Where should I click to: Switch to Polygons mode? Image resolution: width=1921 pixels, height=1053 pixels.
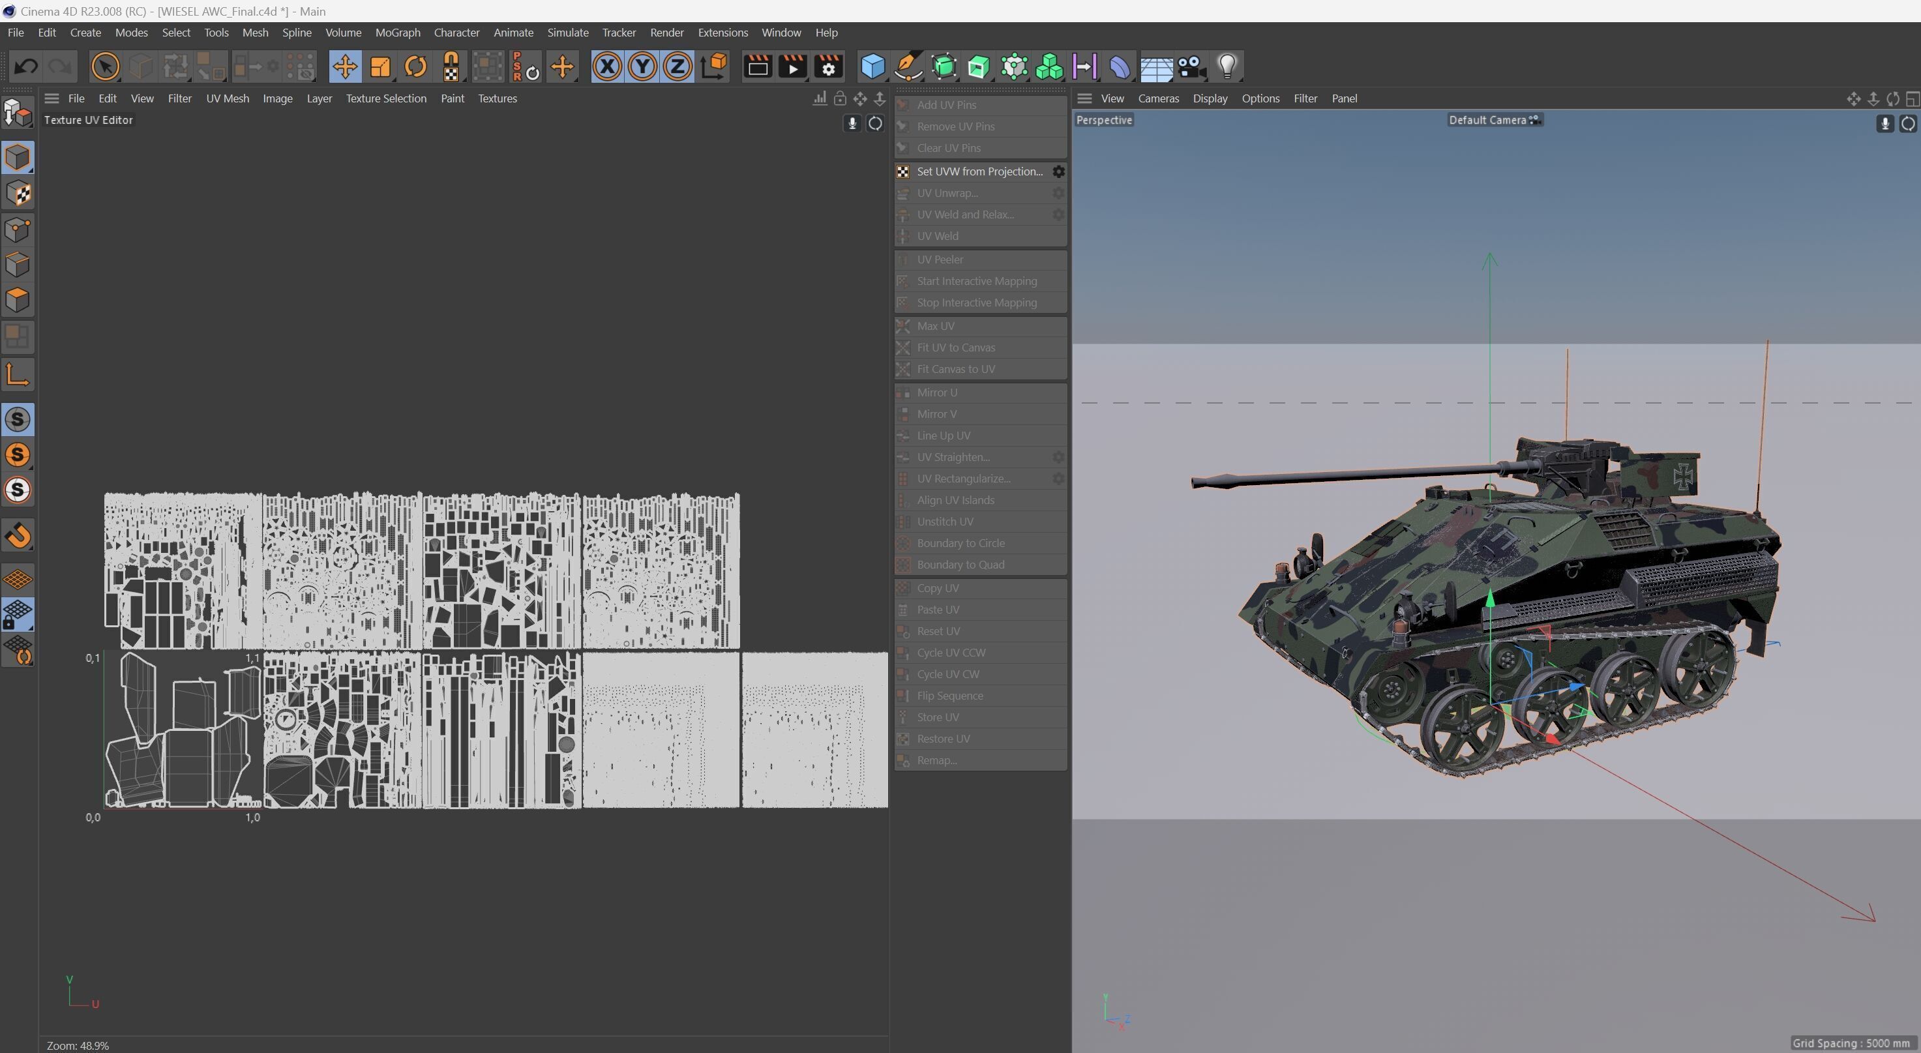pos(18,301)
